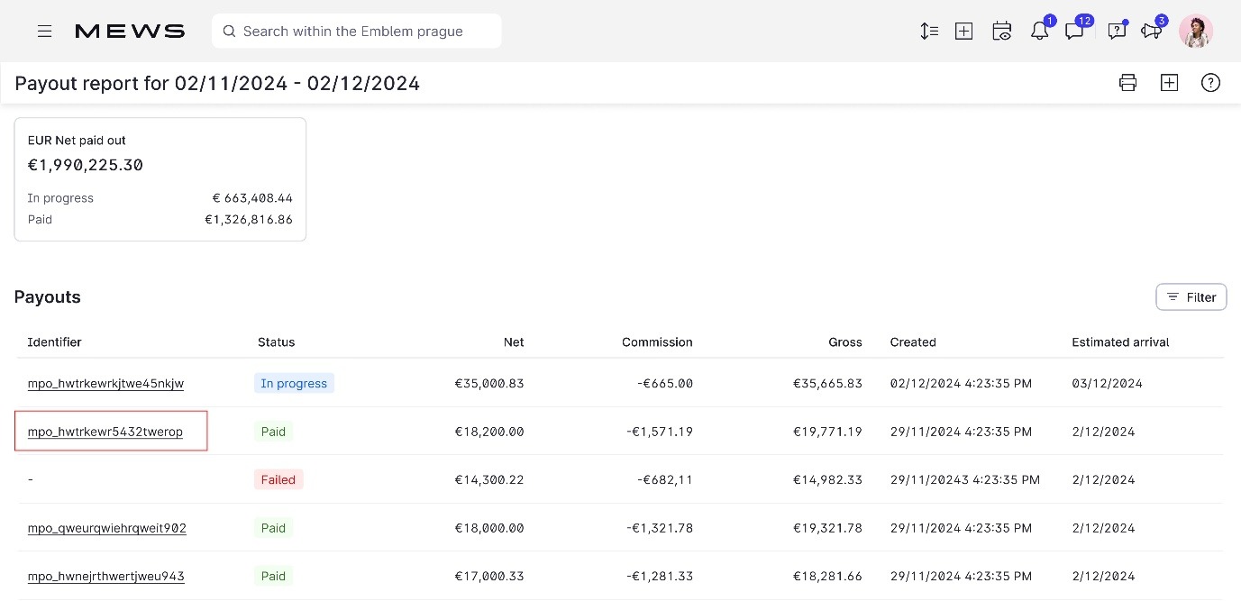Click the gross amount €19,321.78
This screenshot has width=1241, height=601.
pyautogui.click(x=827, y=528)
